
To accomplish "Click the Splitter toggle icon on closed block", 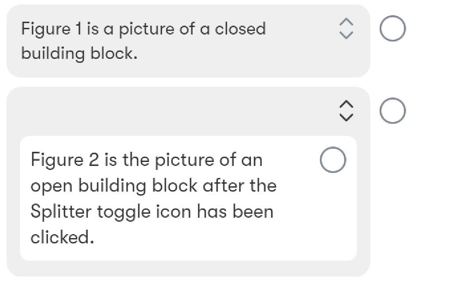I will tap(346, 29).
